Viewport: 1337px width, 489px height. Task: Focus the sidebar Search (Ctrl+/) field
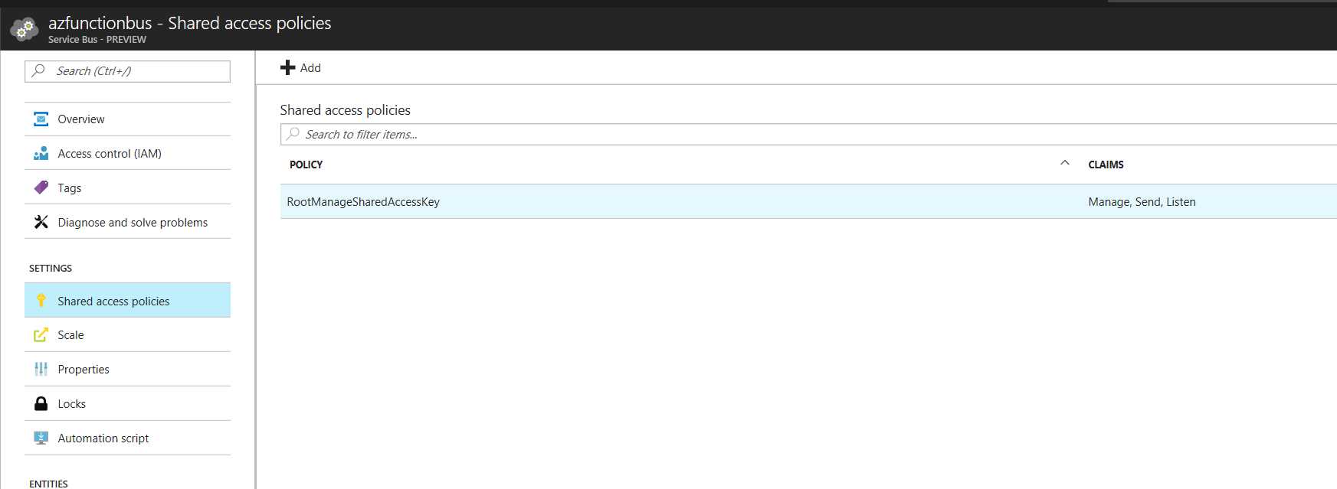coord(127,71)
